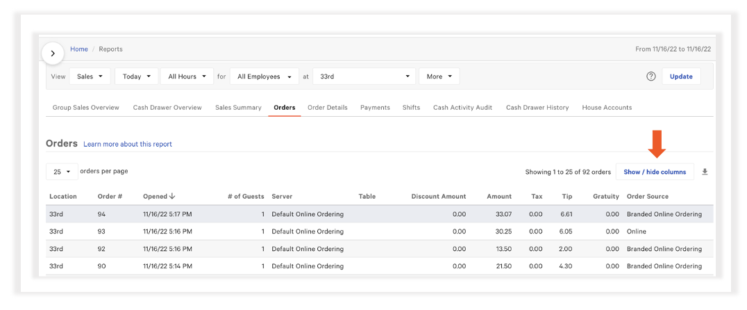Go to the Home breadcrumb link

(79, 49)
